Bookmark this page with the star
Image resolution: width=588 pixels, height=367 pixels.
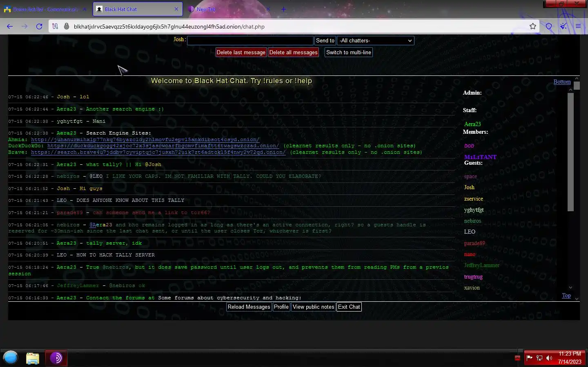pos(533,27)
